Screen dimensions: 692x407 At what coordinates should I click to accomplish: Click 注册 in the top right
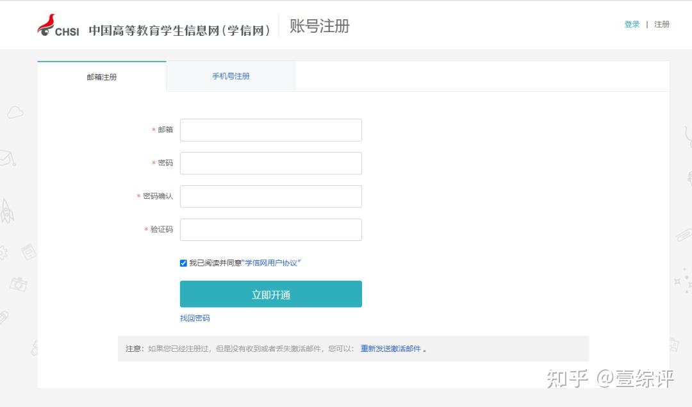pyautogui.click(x=662, y=24)
